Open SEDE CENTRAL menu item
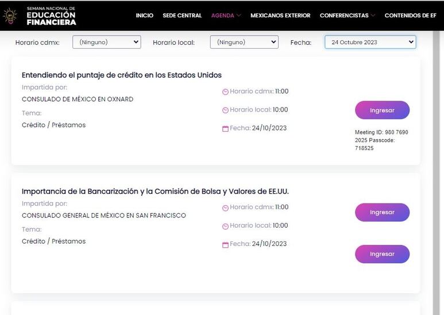444x315 pixels. tap(182, 16)
